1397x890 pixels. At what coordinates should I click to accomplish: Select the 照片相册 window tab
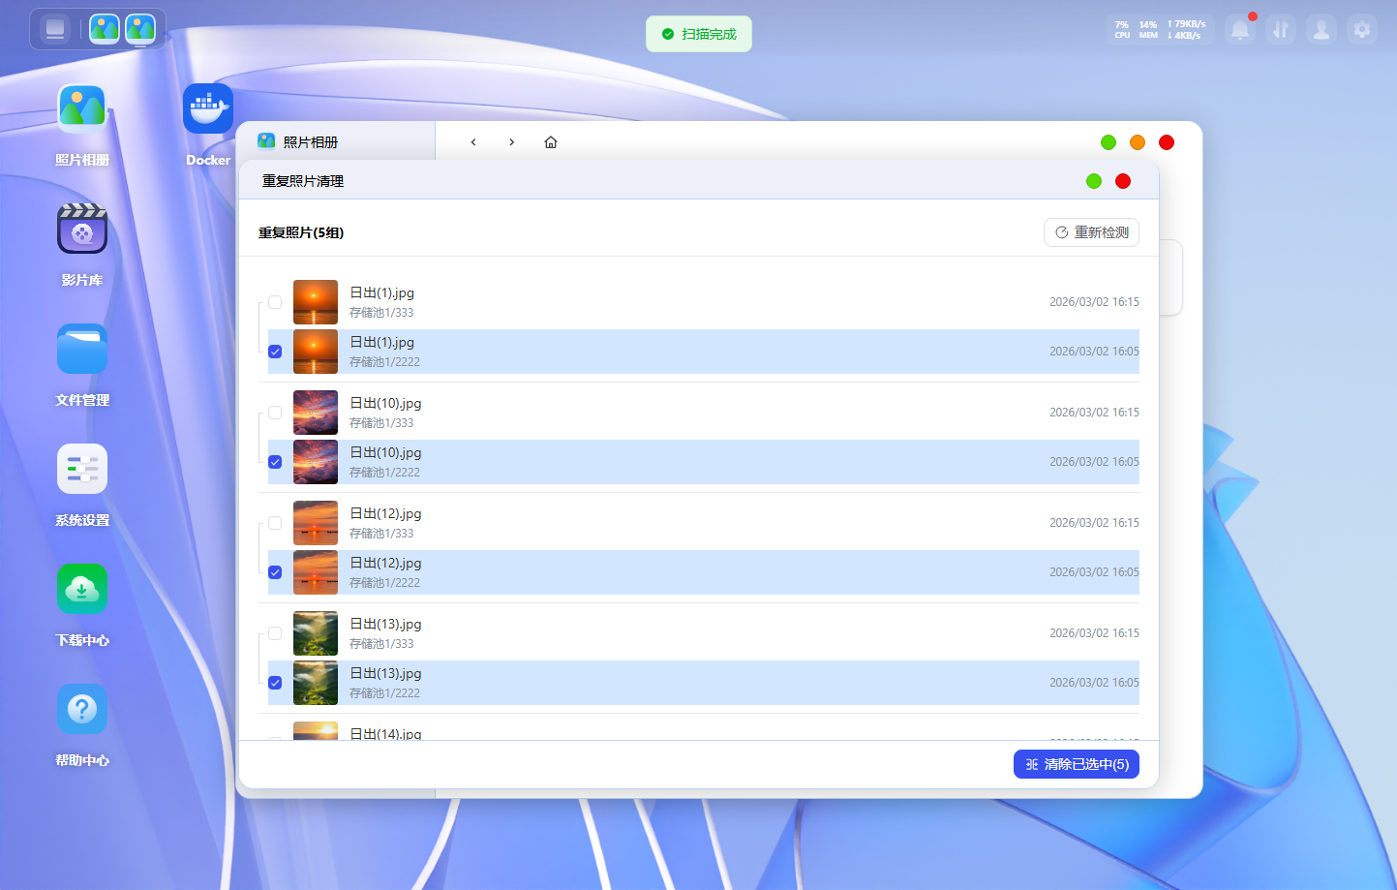[x=336, y=141]
